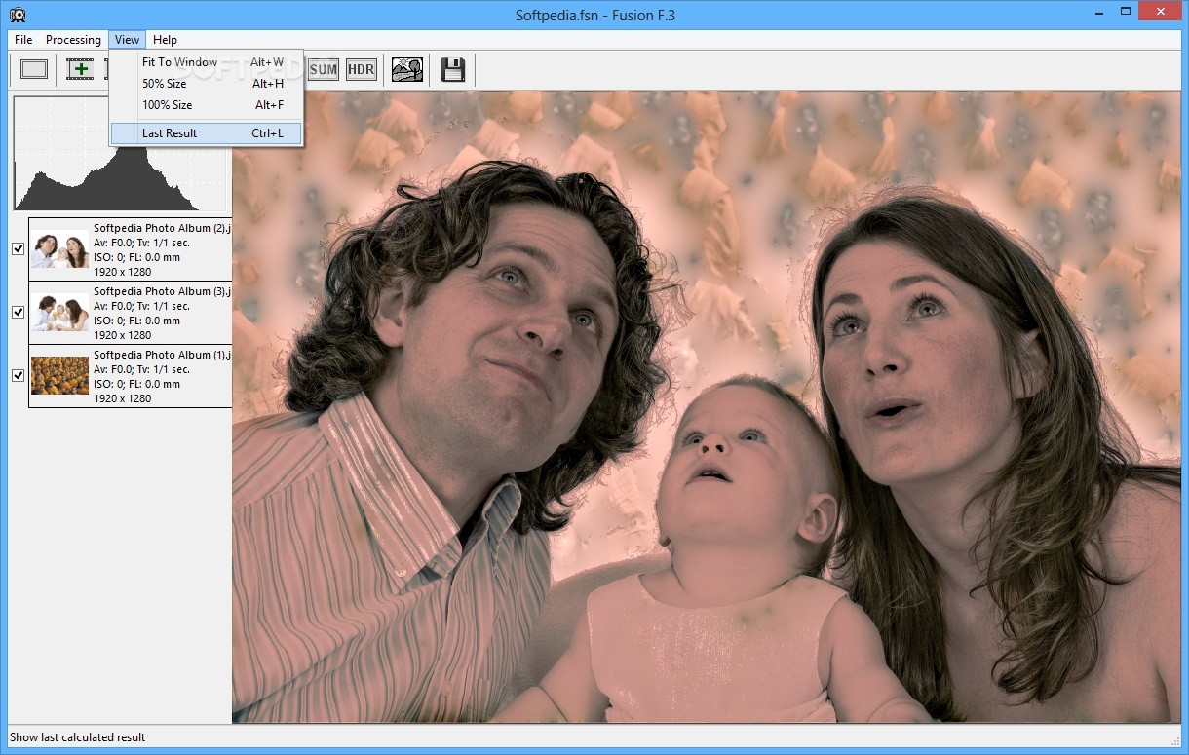Open the File menu
The image size is (1189, 755).
point(23,40)
